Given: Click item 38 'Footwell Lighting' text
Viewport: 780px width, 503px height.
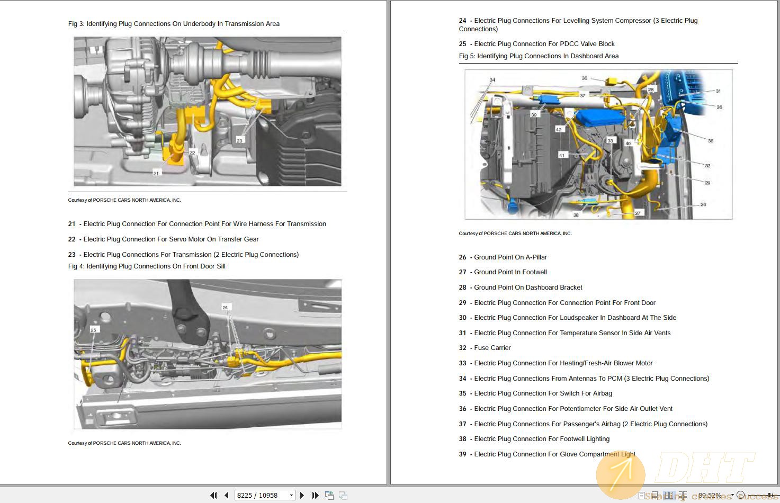Looking at the screenshot, I should click(585, 439).
